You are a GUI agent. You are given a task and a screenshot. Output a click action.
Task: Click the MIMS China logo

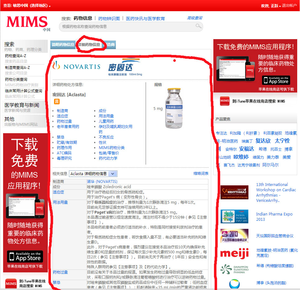[28, 23]
